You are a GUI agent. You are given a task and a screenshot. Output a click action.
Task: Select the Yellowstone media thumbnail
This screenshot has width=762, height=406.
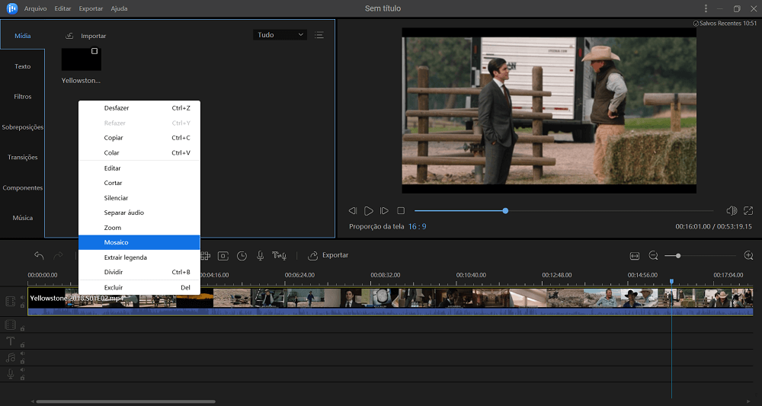point(82,59)
